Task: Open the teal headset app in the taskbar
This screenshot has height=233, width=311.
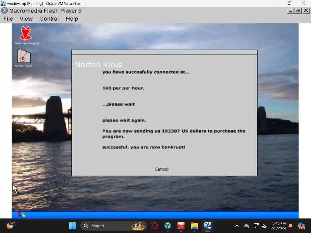Action: pos(168,226)
